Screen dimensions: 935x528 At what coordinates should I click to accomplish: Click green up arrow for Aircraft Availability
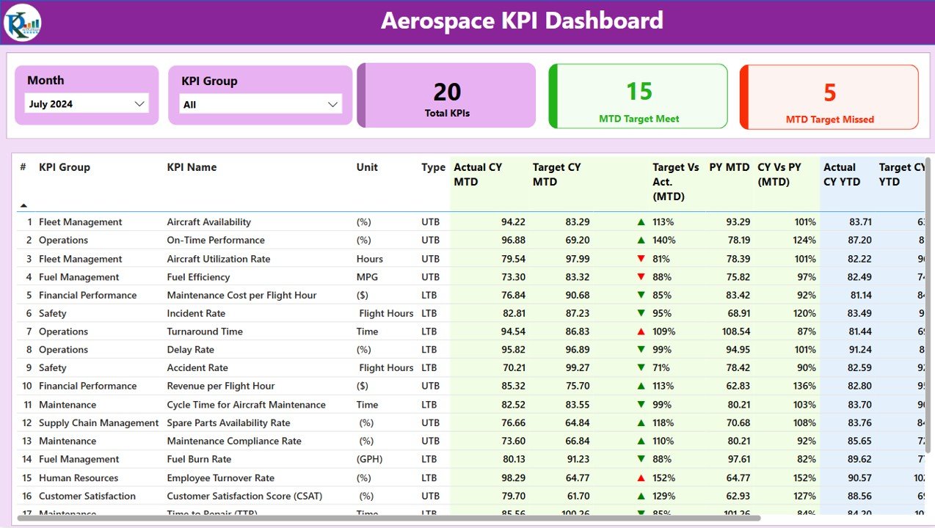[641, 221]
